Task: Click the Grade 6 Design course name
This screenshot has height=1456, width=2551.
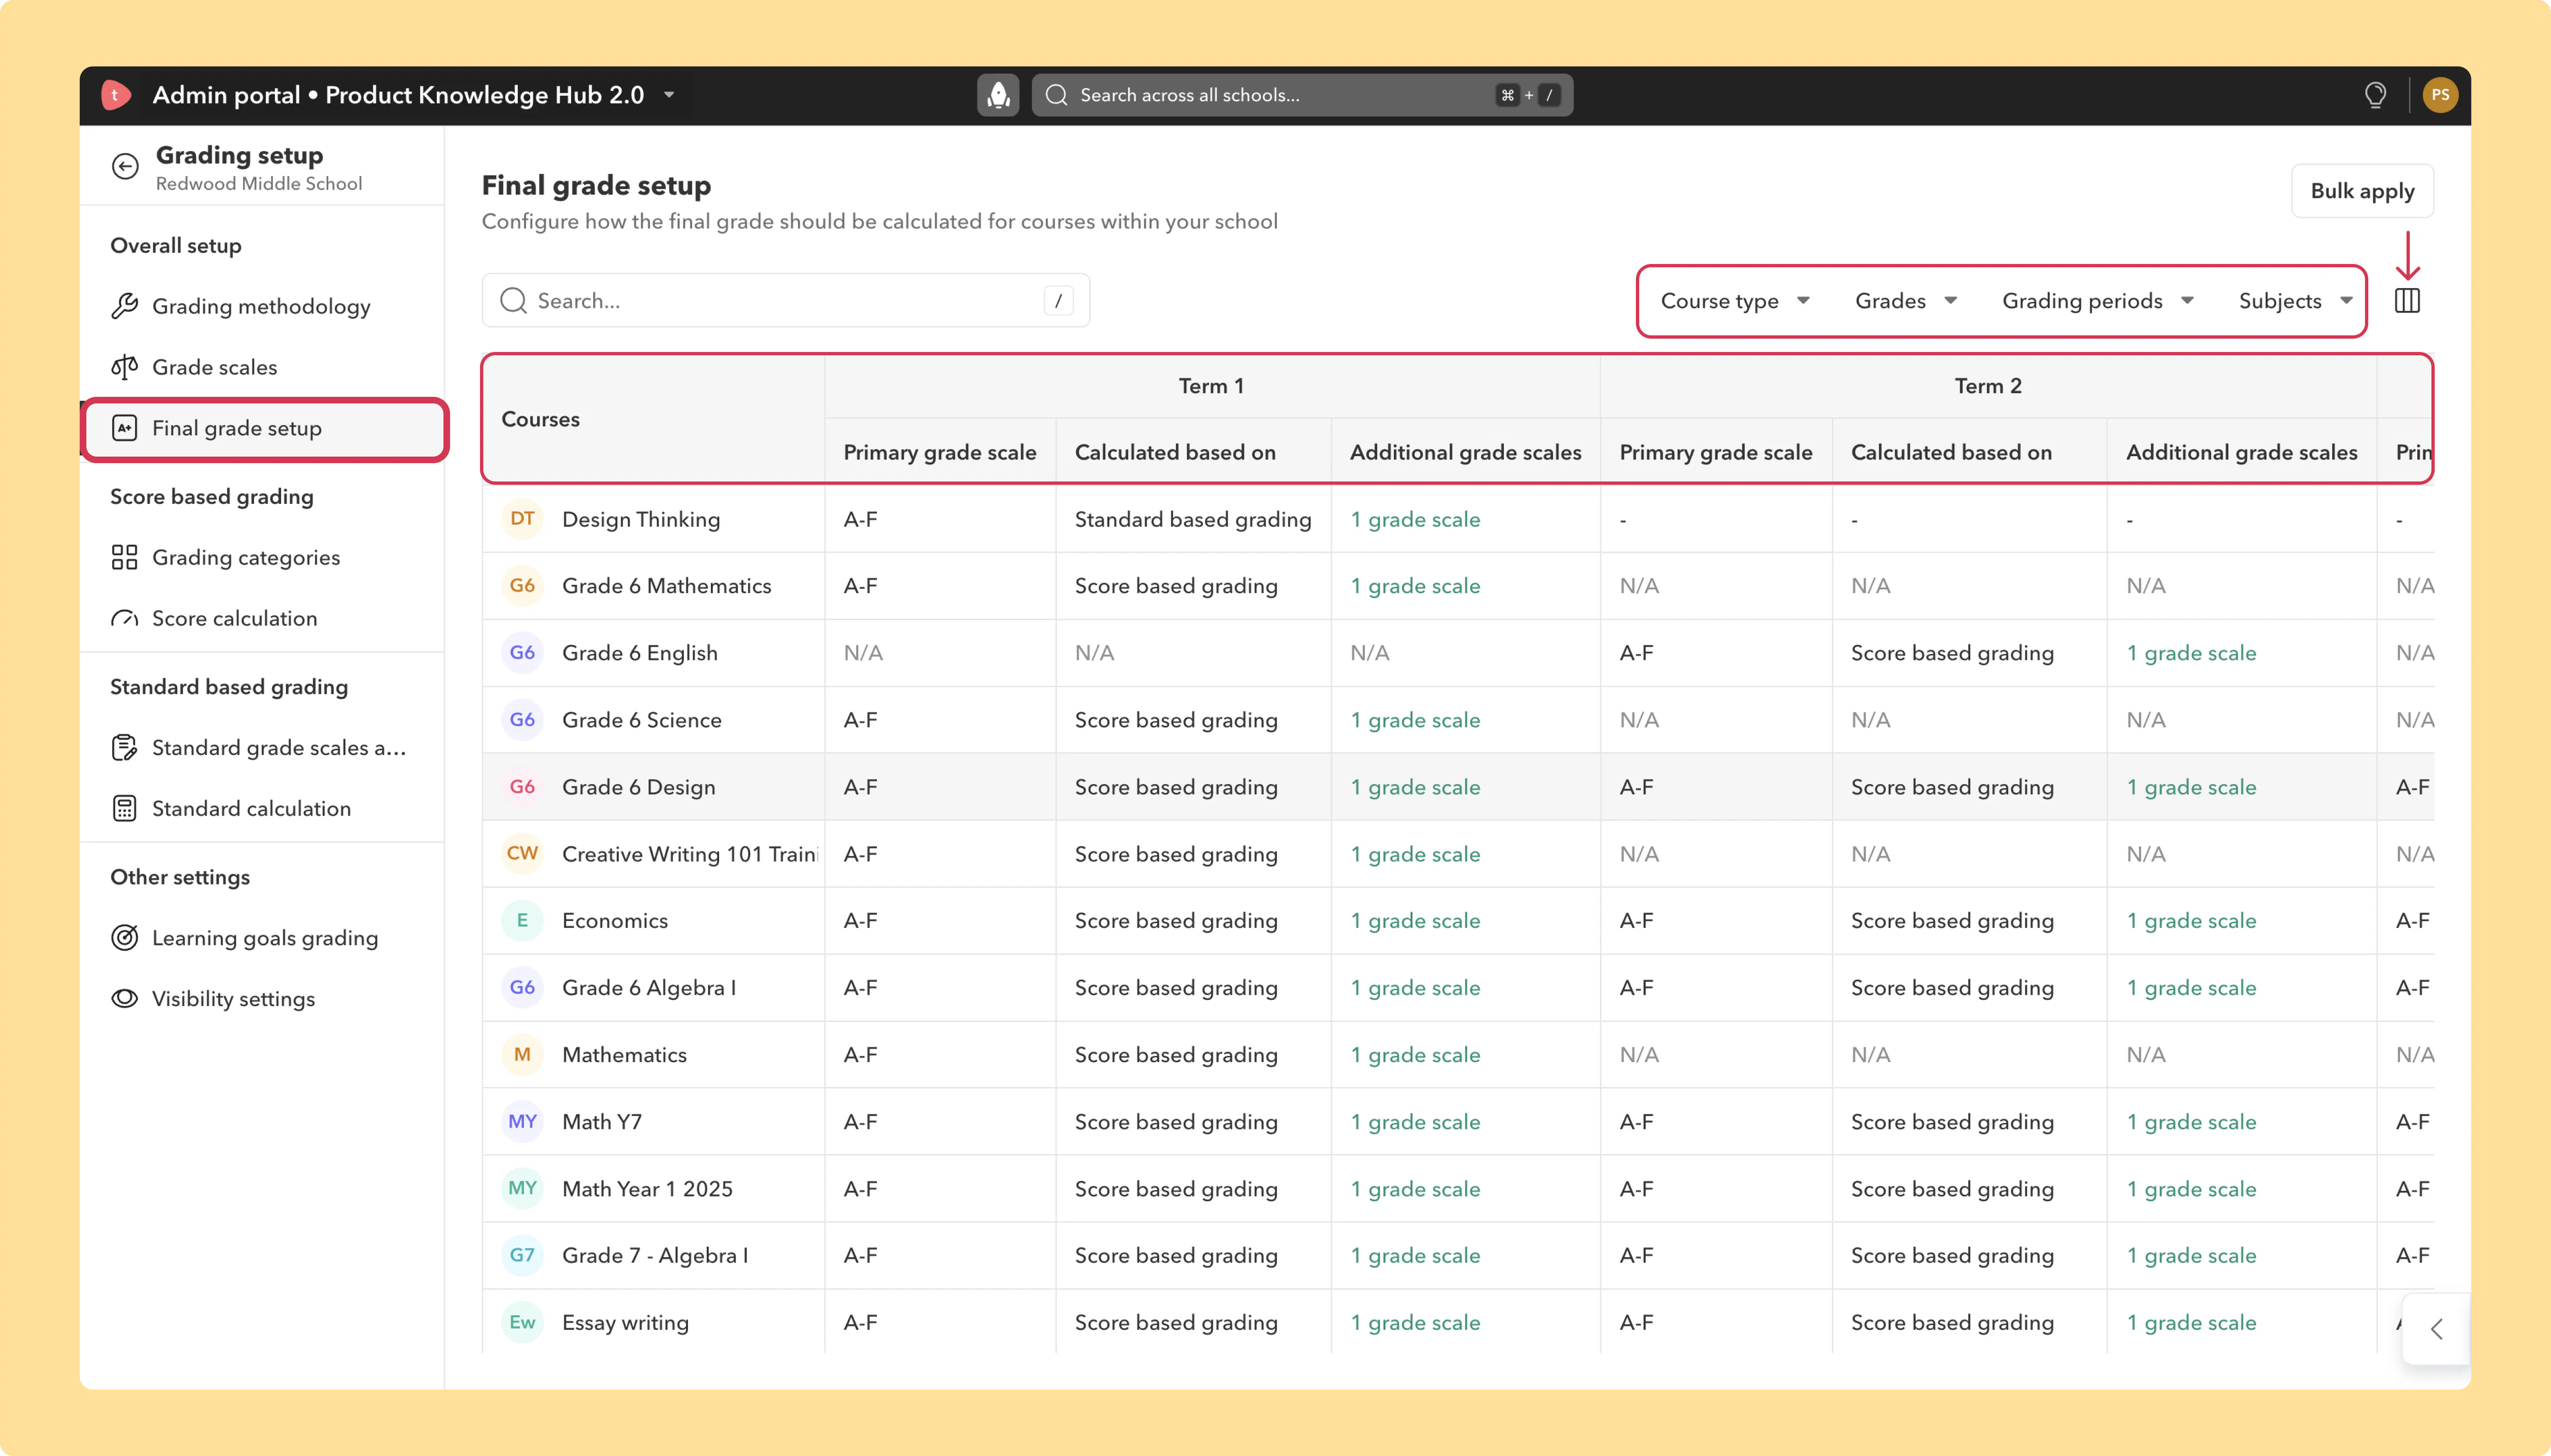Action: click(x=638, y=787)
